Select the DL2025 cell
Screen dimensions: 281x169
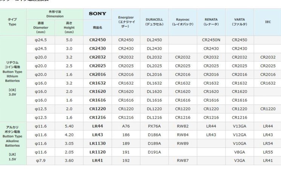(x=154, y=66)
